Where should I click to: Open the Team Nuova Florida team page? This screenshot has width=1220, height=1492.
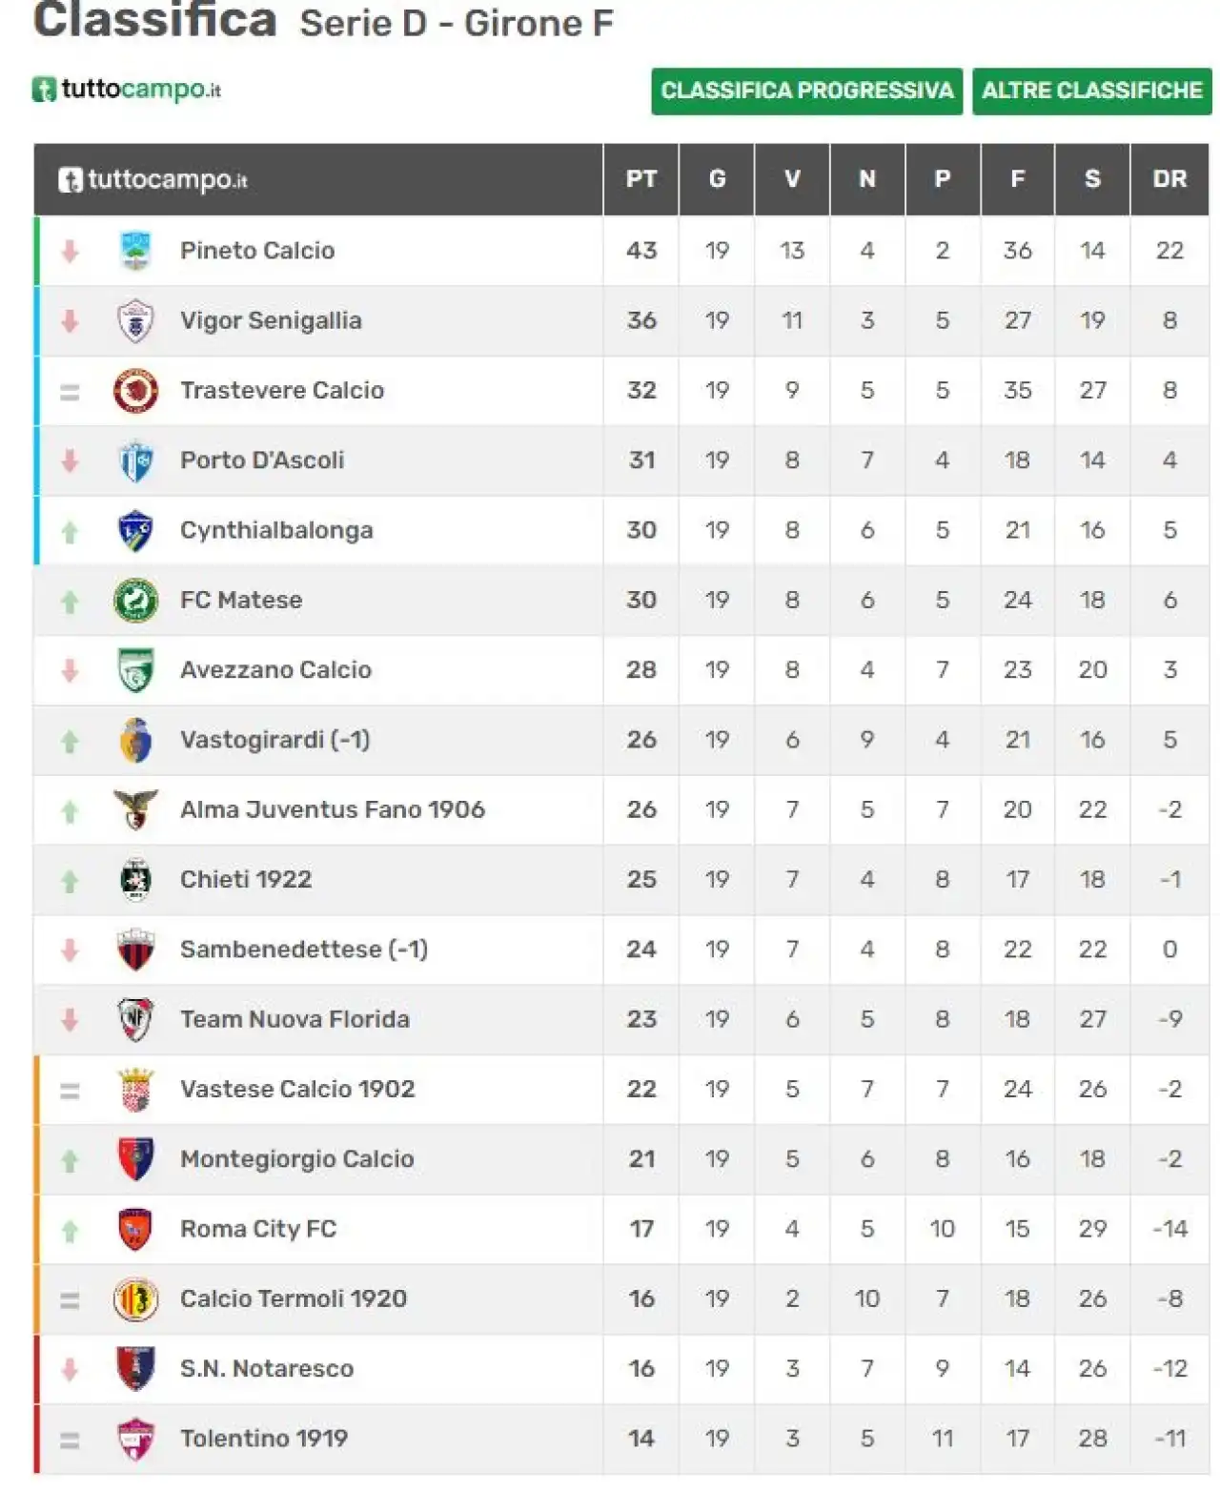(x=295, y=1019)
